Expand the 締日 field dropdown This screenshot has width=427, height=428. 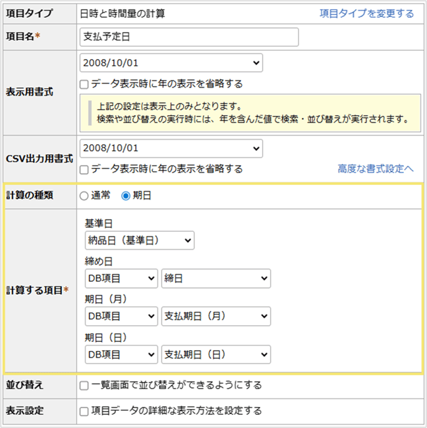click(x=215, y=279)
